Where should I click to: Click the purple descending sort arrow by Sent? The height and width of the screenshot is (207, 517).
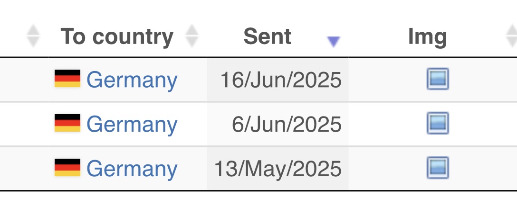[x=333, y=42]
